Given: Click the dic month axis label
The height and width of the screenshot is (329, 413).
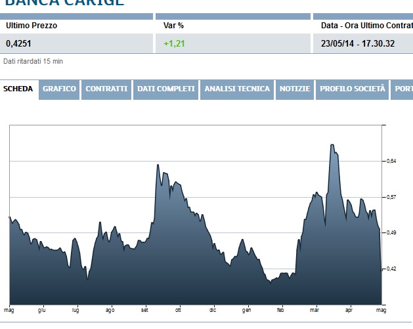Looking at the screenshot, I should click(213, 310).
